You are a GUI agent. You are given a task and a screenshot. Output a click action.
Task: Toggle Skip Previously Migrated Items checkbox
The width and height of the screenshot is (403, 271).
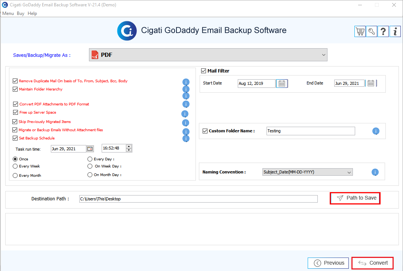15,121
